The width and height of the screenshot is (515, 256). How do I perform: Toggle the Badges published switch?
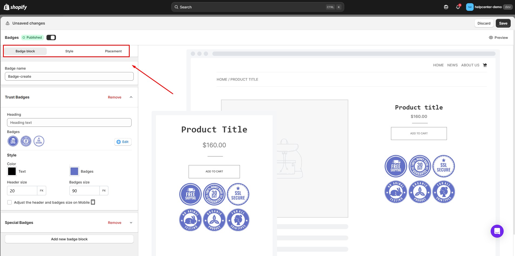point(51,37)
